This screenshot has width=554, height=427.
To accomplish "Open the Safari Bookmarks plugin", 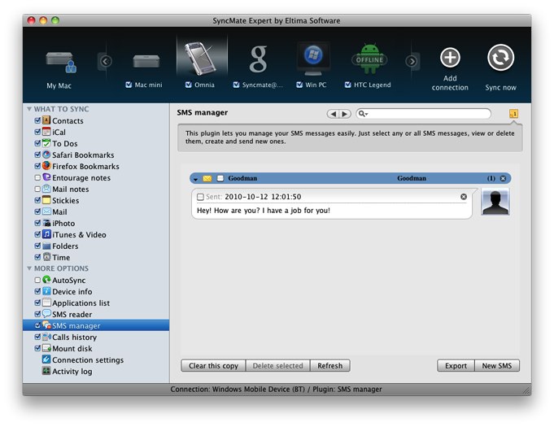I will [83, 155].
